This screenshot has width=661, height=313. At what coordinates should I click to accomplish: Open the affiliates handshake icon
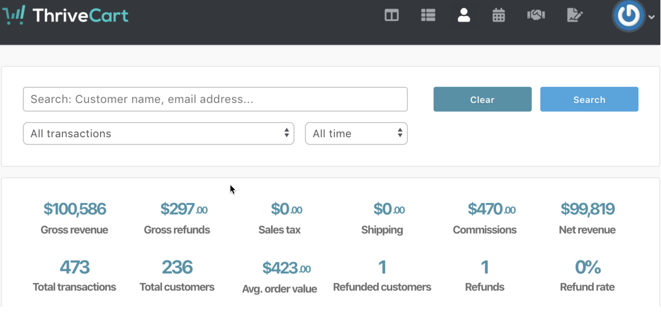[x=536, y=15]
